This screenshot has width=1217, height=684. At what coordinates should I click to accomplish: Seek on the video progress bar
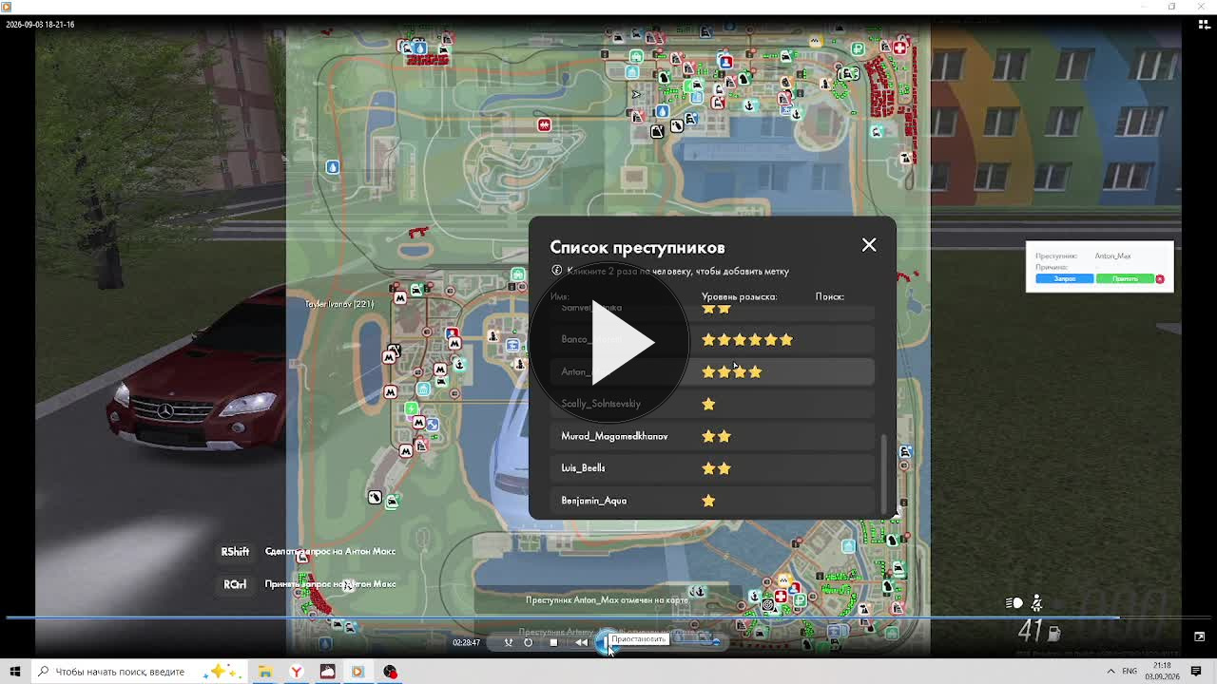[x=608, y=617]
